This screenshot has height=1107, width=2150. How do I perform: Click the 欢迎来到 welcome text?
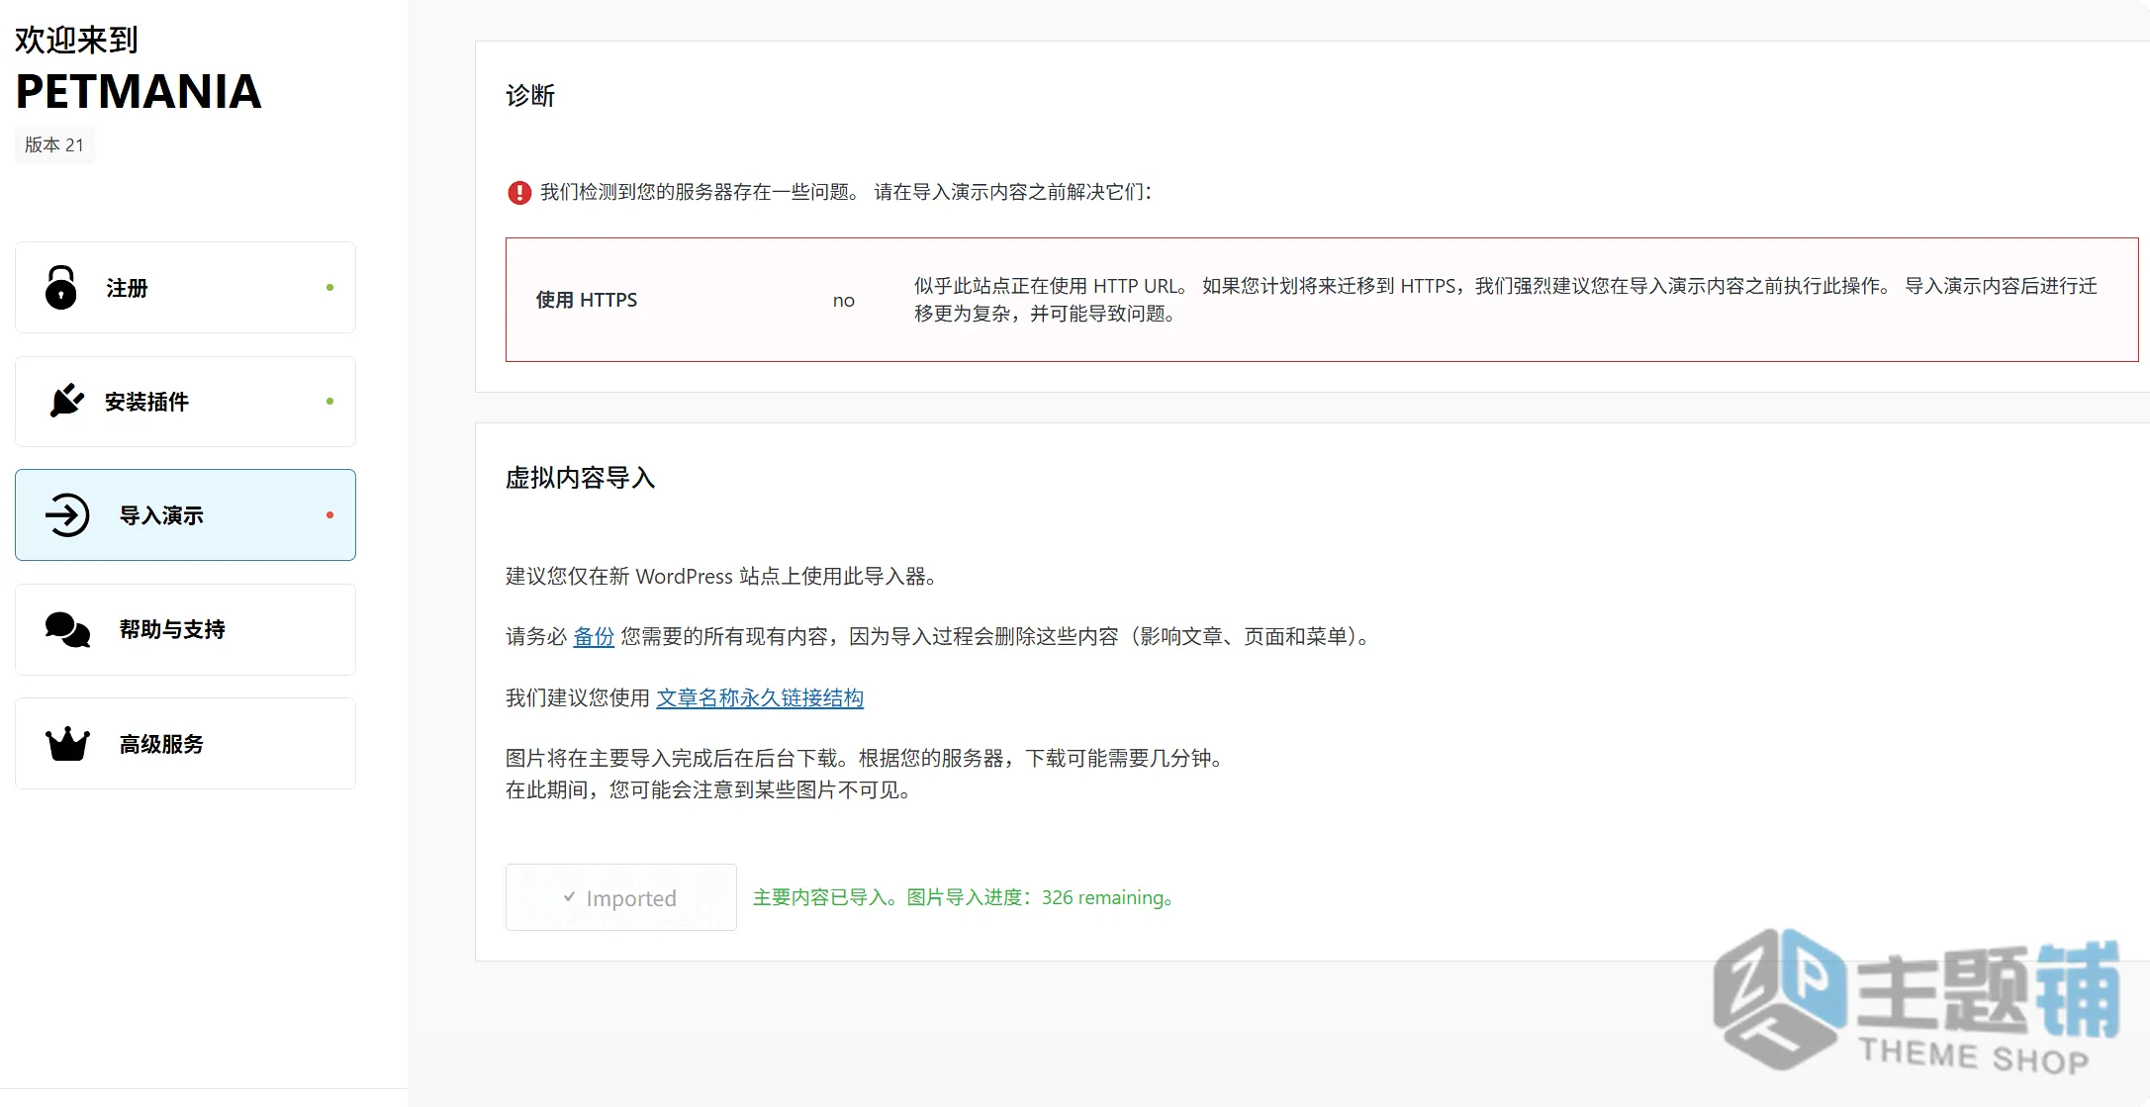coord(76,40)
